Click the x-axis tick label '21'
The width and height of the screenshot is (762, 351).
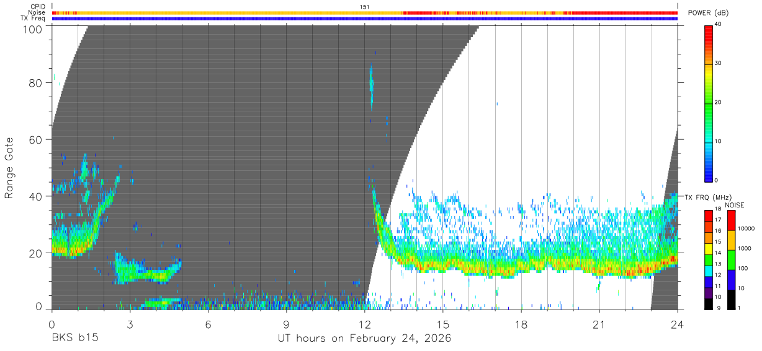pyautogui.click(x=599, y=324)
